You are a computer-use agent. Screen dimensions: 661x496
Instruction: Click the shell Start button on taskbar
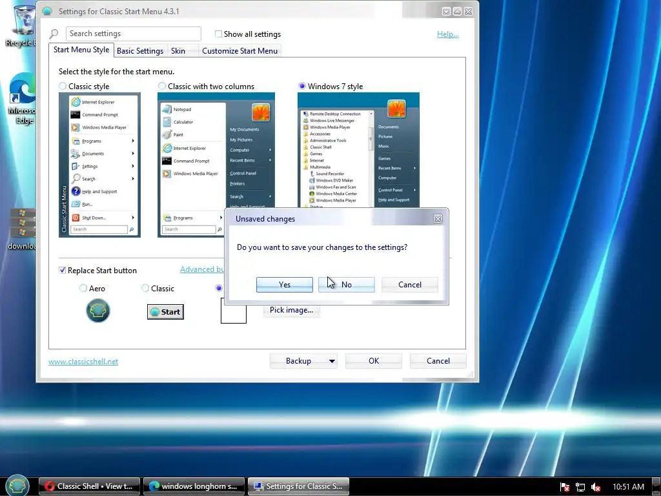point(17,486)
